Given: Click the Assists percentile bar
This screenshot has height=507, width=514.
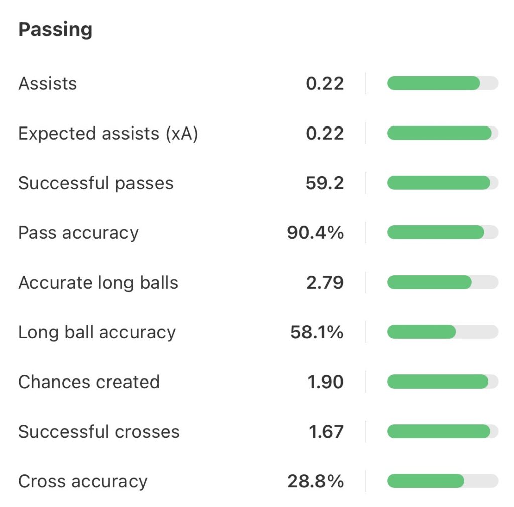Looking at the screenshot, I should point(442,83).
